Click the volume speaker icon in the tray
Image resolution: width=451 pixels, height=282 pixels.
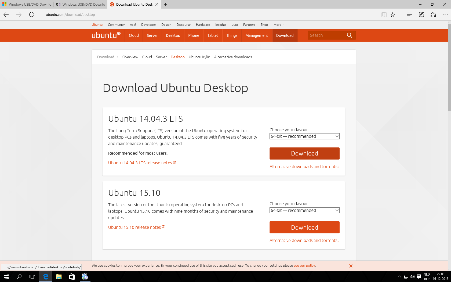tap(412, 276)
